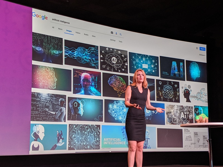This screenshot has height=167, width=223.
Task: Click the search by image camera icon
Action: [x=112, y=33]
